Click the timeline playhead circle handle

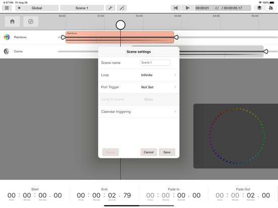[x=120, y=25]
